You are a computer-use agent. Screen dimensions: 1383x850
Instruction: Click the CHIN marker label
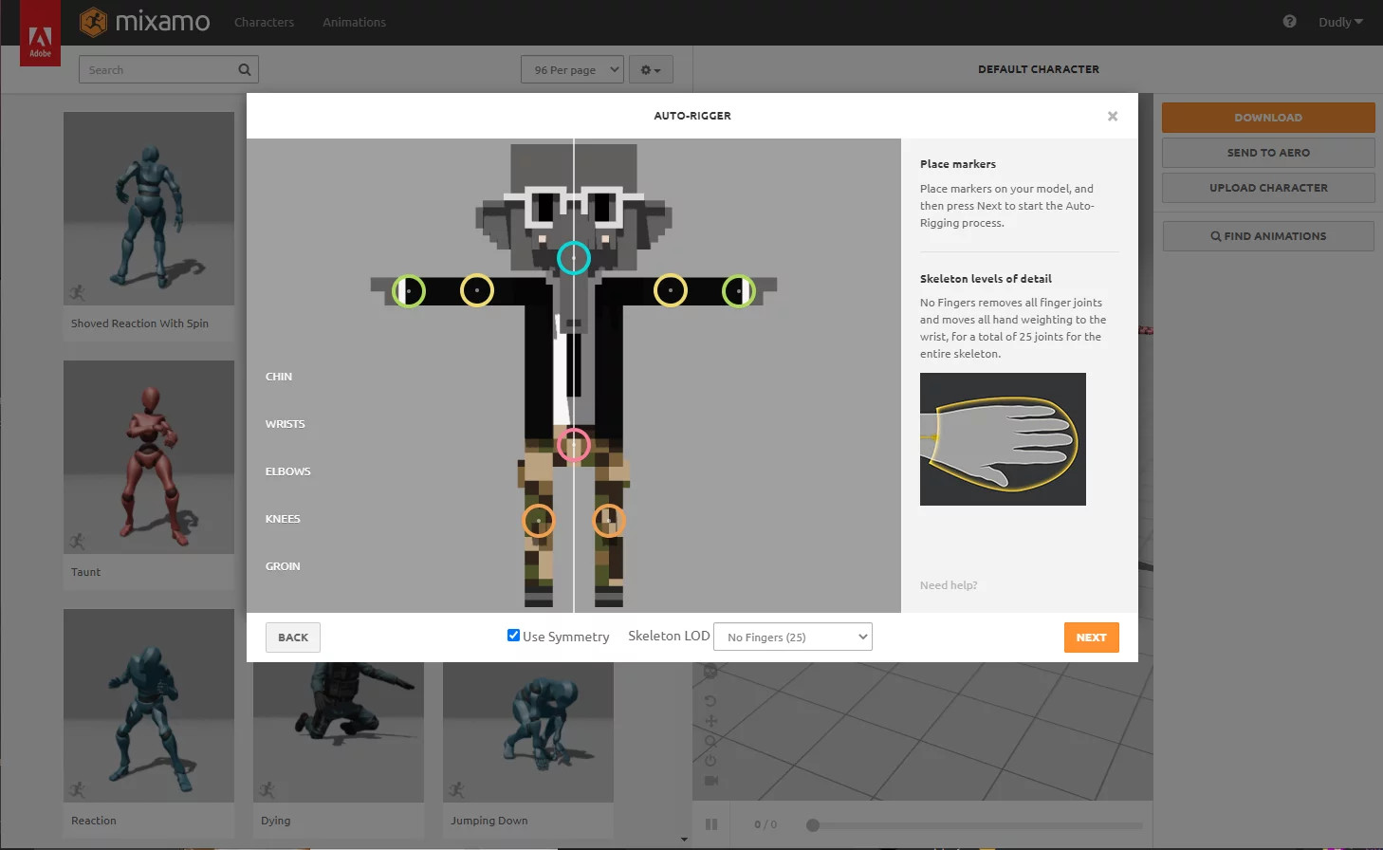[279, 377]
